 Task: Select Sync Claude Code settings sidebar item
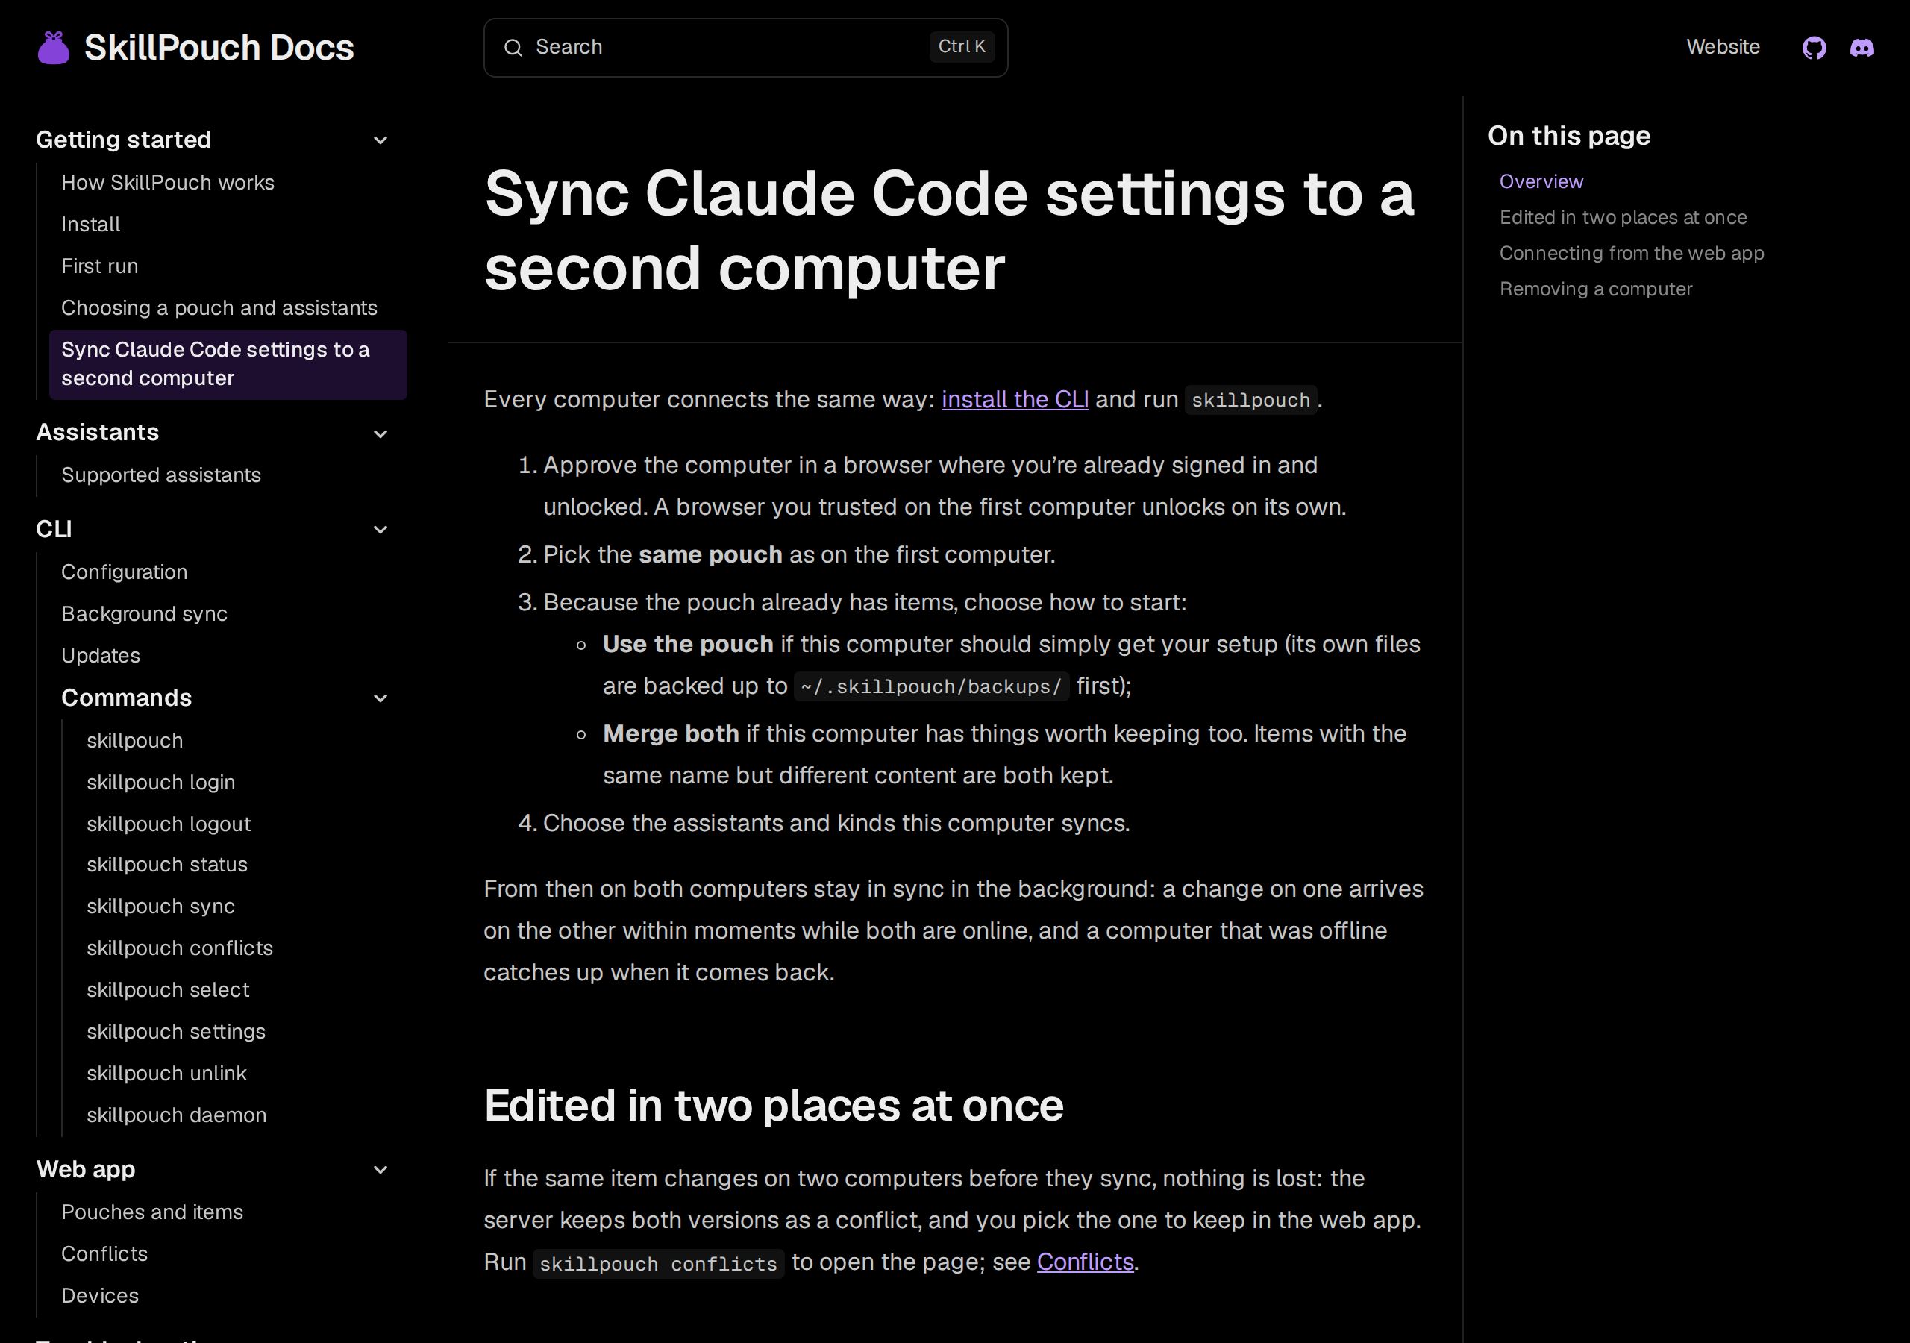pyautogui.click(x=228, y=364)
